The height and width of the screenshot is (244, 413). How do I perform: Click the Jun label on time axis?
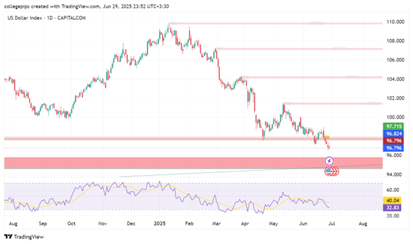(x=303, y=224)
